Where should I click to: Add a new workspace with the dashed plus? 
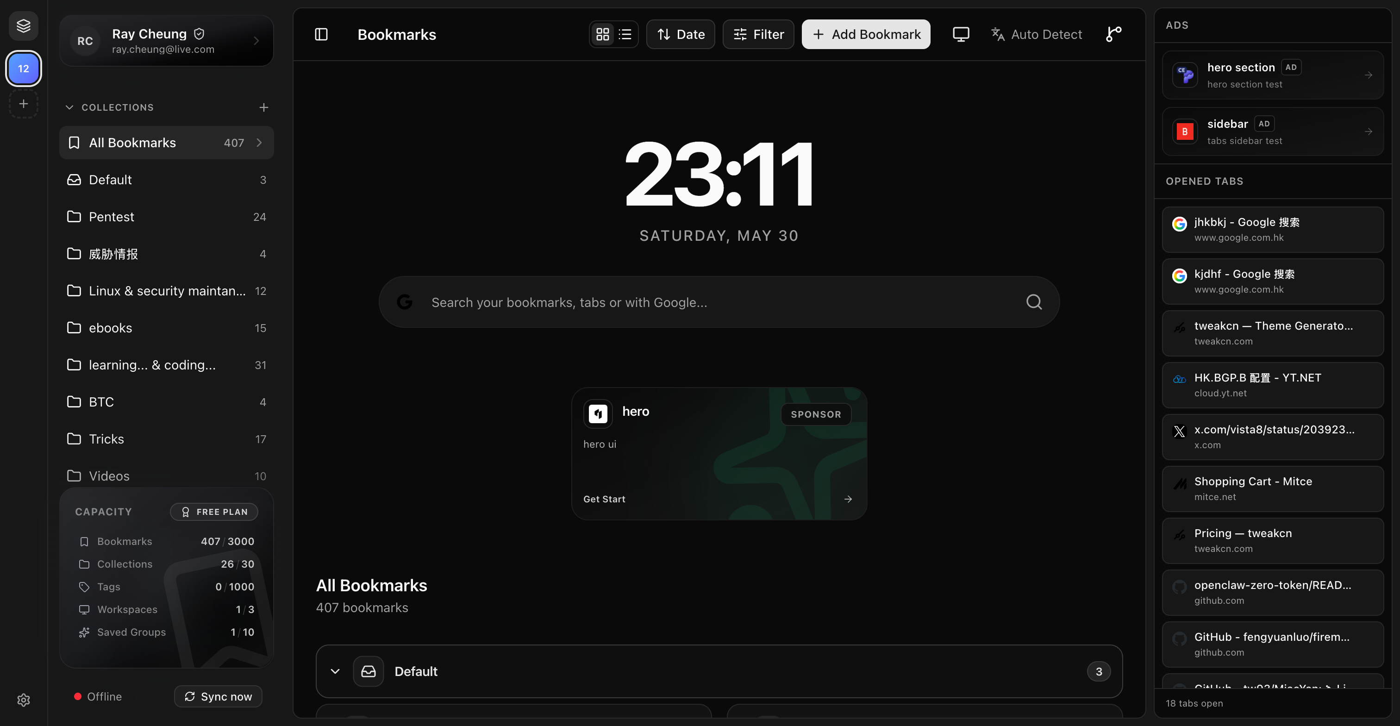23,103
